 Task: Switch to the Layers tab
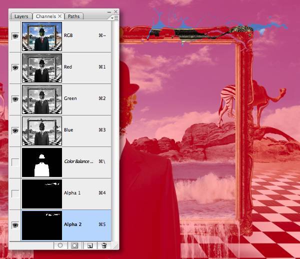coord(21,16)
